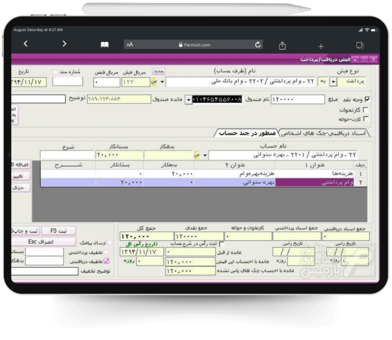The width and height of the screenshot is (392, 340).
Task: Open the نوع فیش dropdown showing پرداخت
Action: coord(333,82)
